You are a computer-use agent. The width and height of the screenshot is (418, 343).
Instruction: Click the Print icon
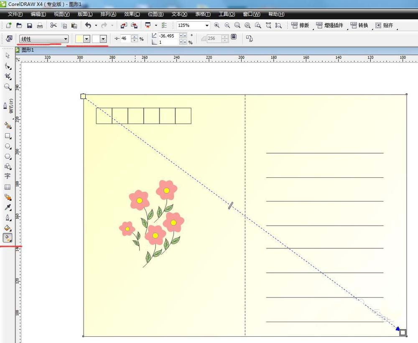coord(40,25)
